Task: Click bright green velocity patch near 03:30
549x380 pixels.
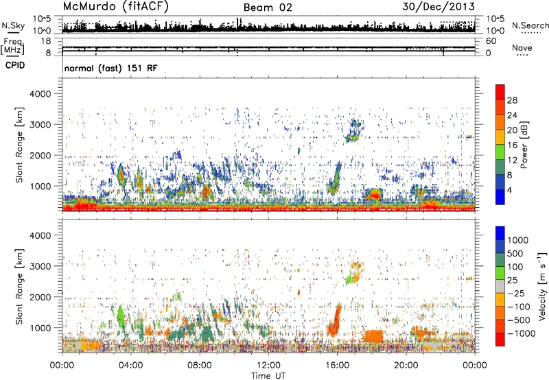Action: [121, 316]
